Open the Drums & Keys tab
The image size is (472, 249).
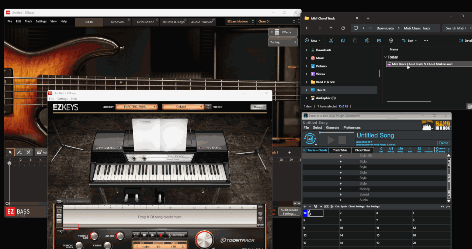click(x=174, y=22)
